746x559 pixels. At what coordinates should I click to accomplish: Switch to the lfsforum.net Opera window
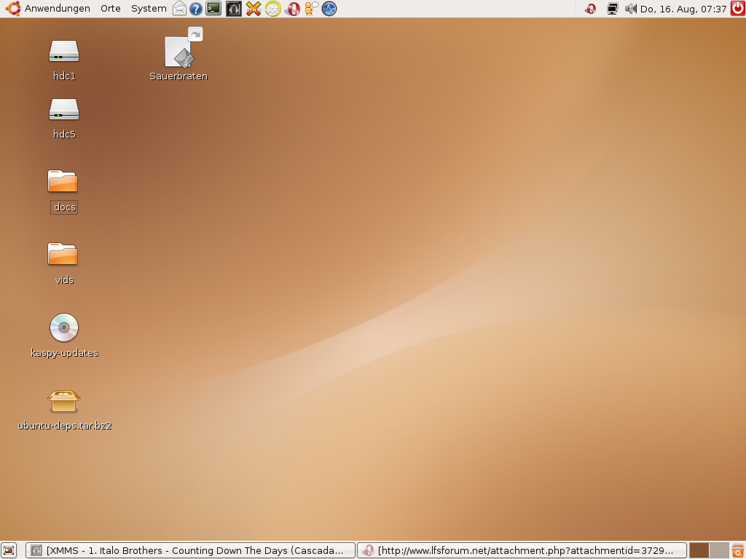click(522, 550)
